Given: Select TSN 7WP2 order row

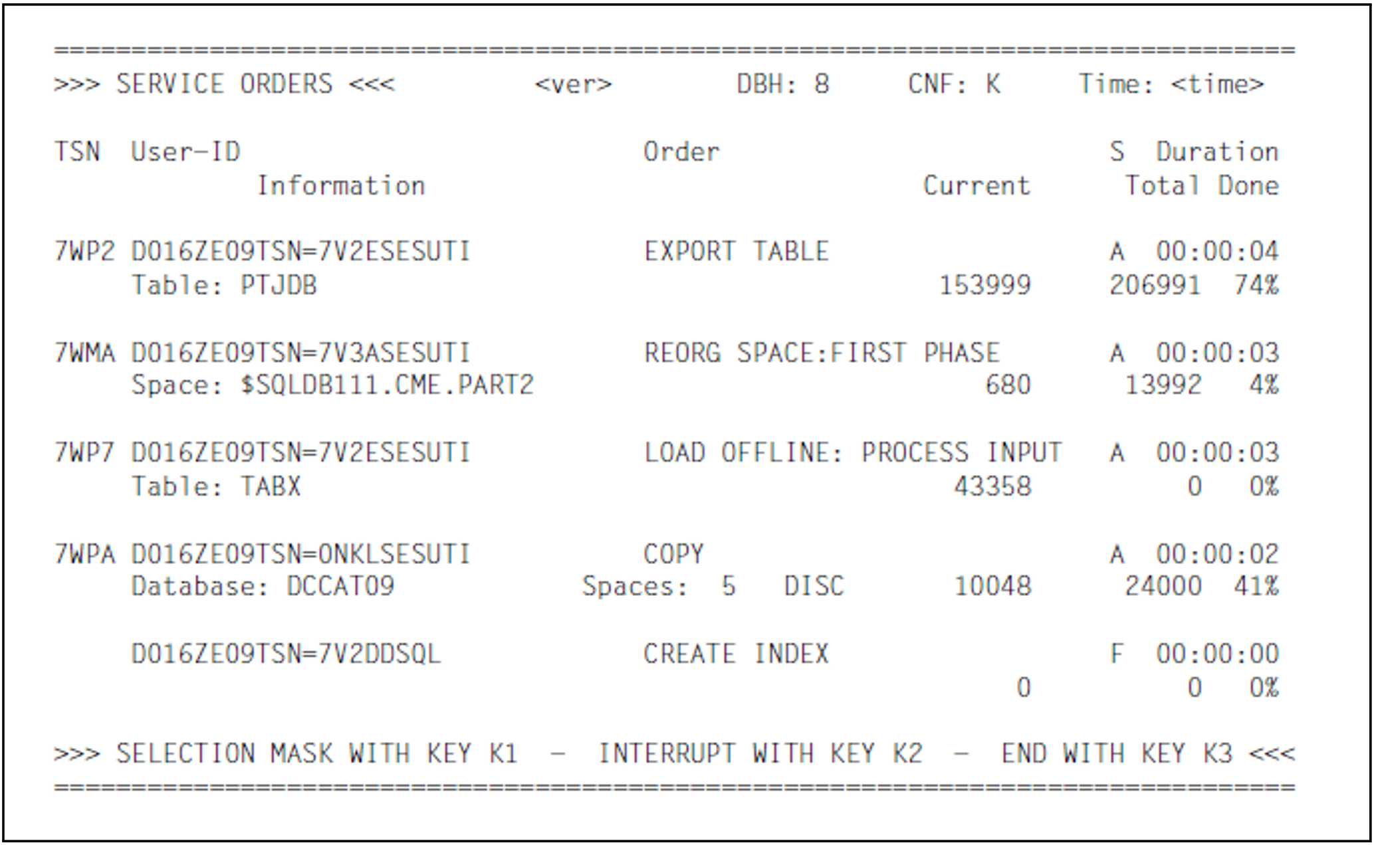Looking at the screenshot, I should (84, 252).
